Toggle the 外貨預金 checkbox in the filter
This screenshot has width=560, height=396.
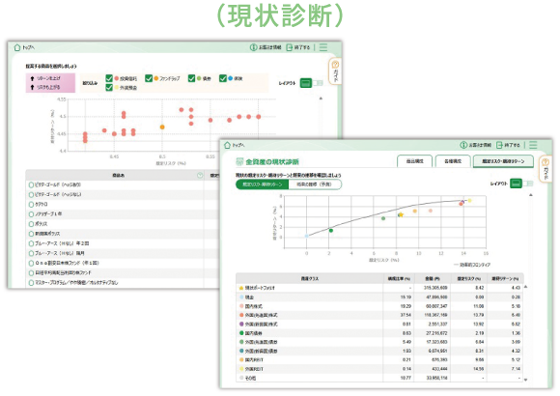[x=109, y=88]
